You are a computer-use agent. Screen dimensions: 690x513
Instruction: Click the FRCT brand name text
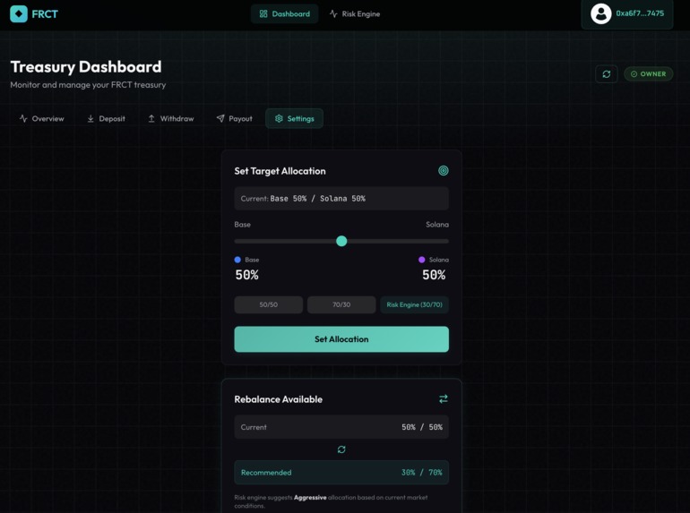pyautogui.click(x=45, y=14)
